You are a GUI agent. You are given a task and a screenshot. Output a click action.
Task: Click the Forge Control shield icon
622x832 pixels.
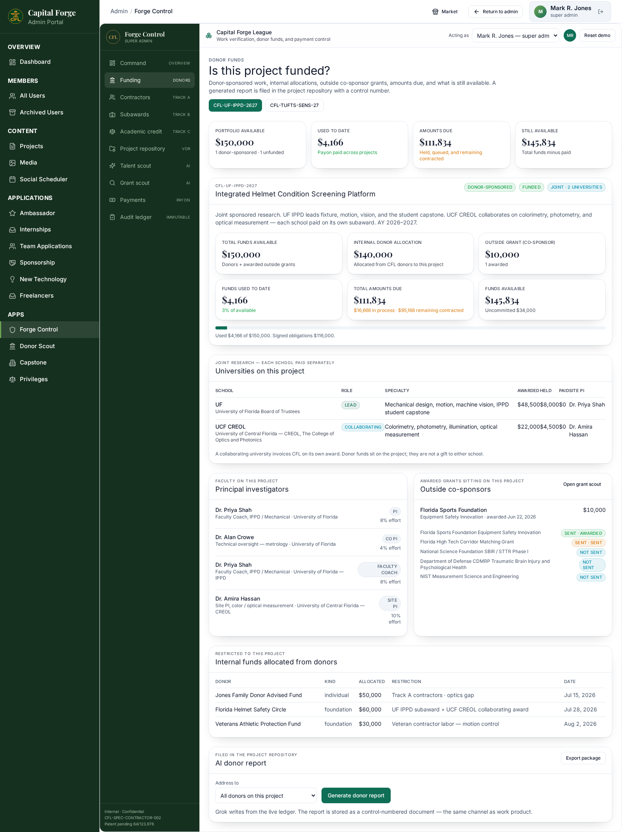pos(12,329)
